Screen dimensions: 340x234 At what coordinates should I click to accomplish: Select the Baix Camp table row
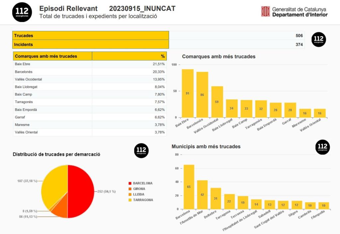pyautogui.click(x=90, y=94)
